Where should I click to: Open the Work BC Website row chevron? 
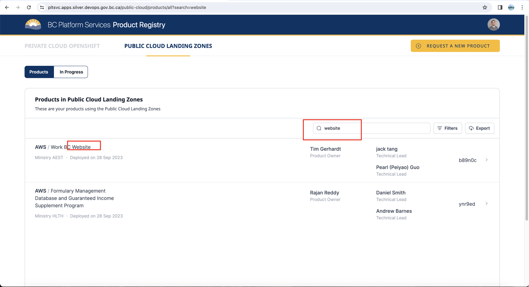(x=486, y=160)
